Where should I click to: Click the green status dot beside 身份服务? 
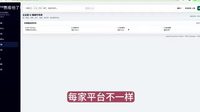point(164,28)
